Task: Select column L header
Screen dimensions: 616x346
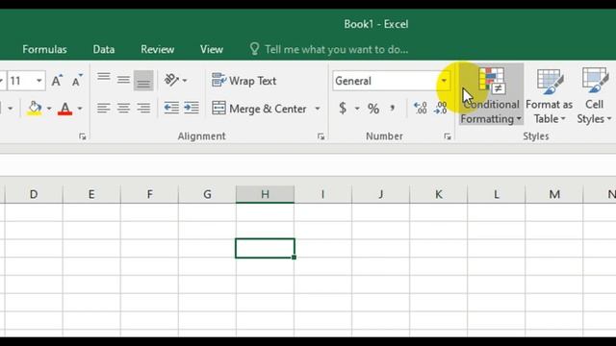Action: pos(497,194)
